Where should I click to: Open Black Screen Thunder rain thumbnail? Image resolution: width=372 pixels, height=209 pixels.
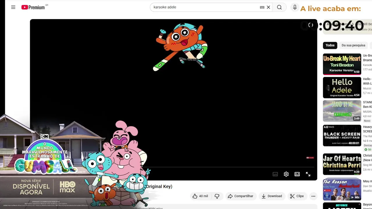coord(342,136)
